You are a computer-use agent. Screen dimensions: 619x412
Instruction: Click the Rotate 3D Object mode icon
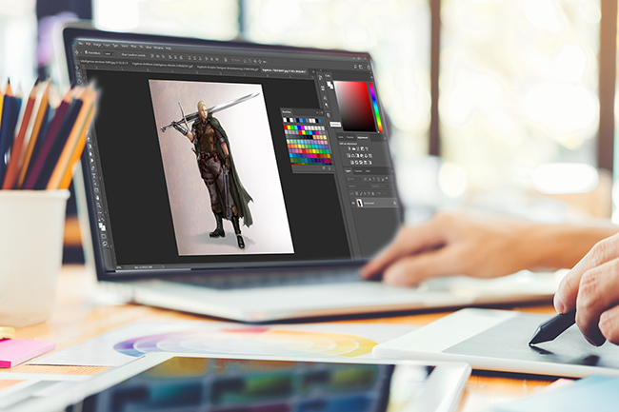point(245,61)
